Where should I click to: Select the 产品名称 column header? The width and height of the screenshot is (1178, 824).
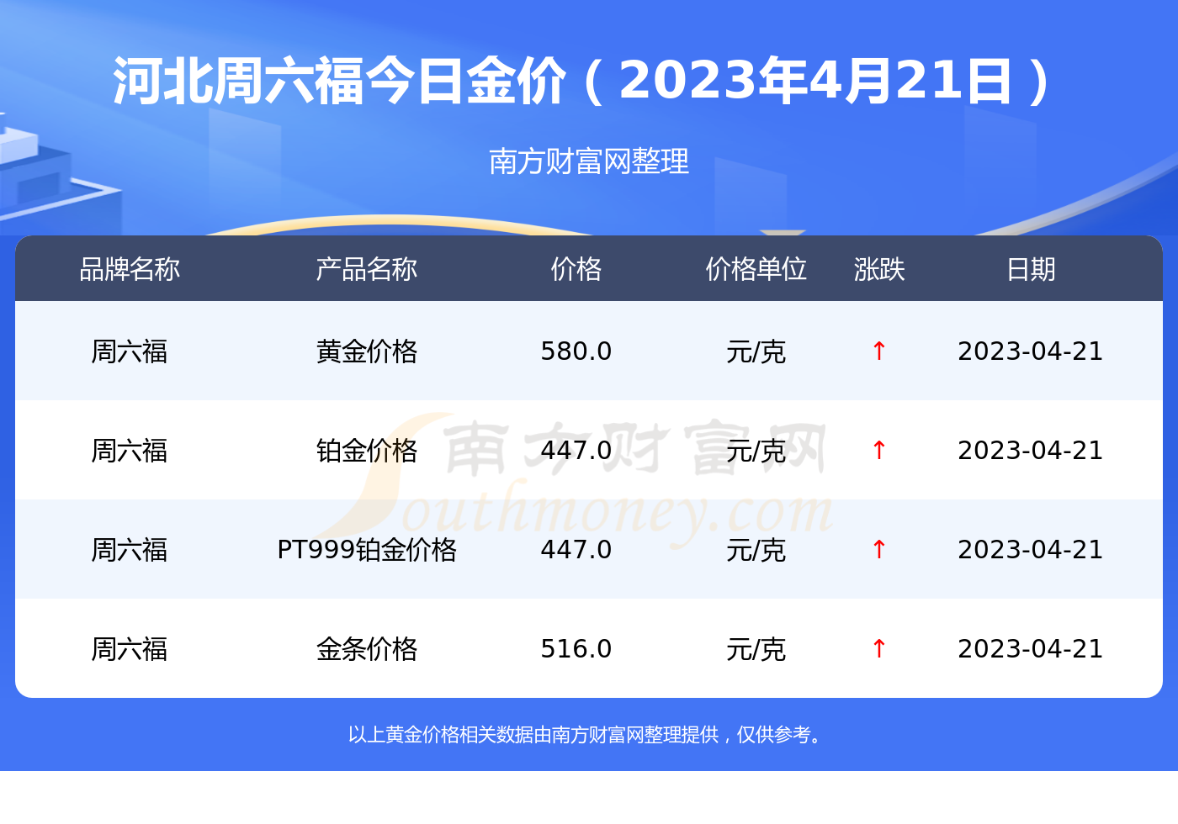tap(366, 269)
